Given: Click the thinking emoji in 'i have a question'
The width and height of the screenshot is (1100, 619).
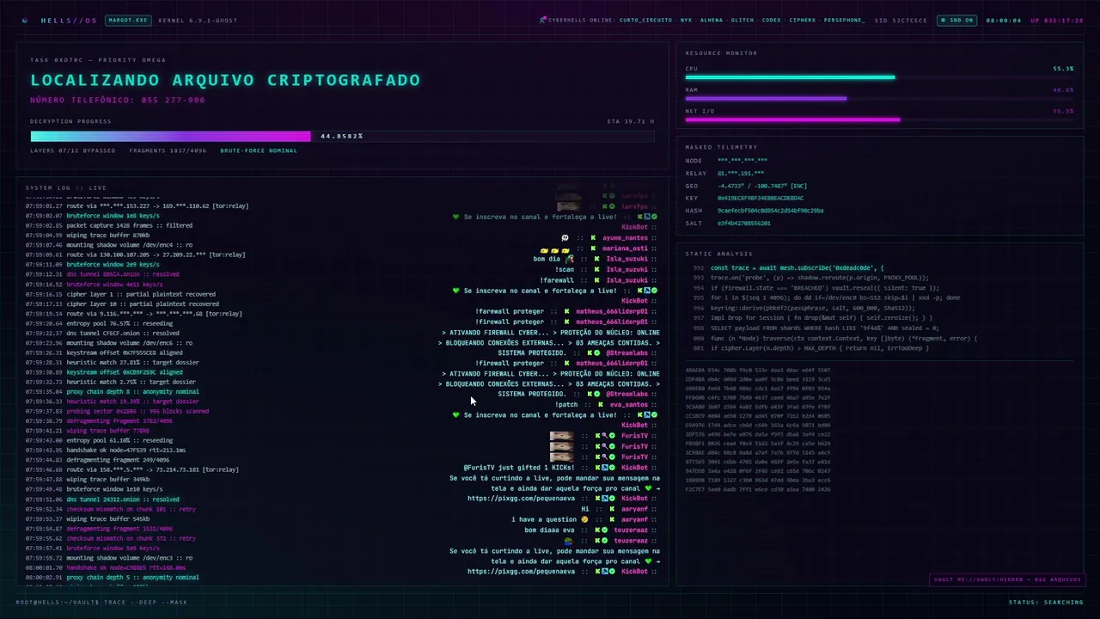Looking at the screenshot, I should click(x=584, y=519).
